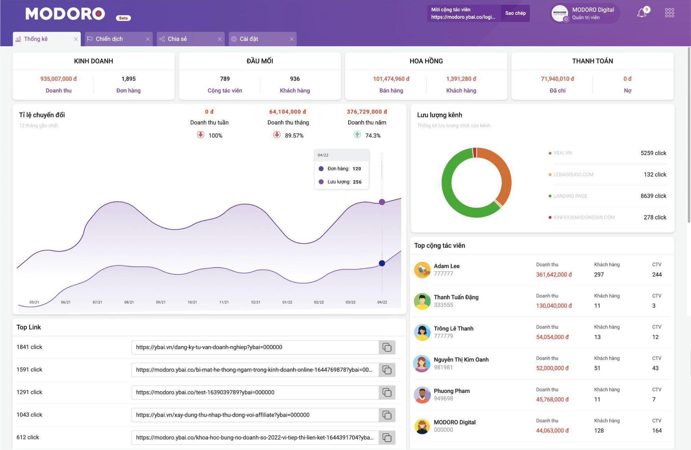The width and height of the screenshot is (691, 450).
Task: Click the Đơn hàng label under Kinh Doanh
Action: tap(128, 91)
